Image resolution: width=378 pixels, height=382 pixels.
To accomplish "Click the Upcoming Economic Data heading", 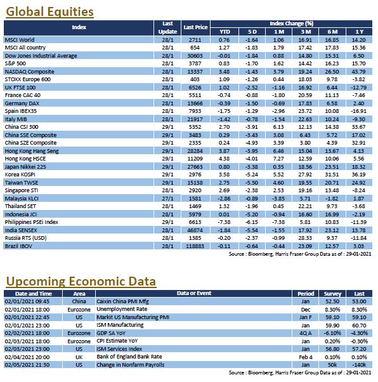I will pyautogui.click(x=81, y=281).
